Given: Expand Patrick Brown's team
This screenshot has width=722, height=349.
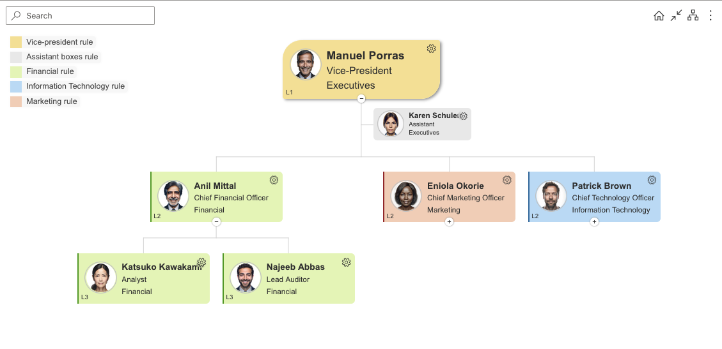Looking at the screenshot, I should (x=594, y=222).
